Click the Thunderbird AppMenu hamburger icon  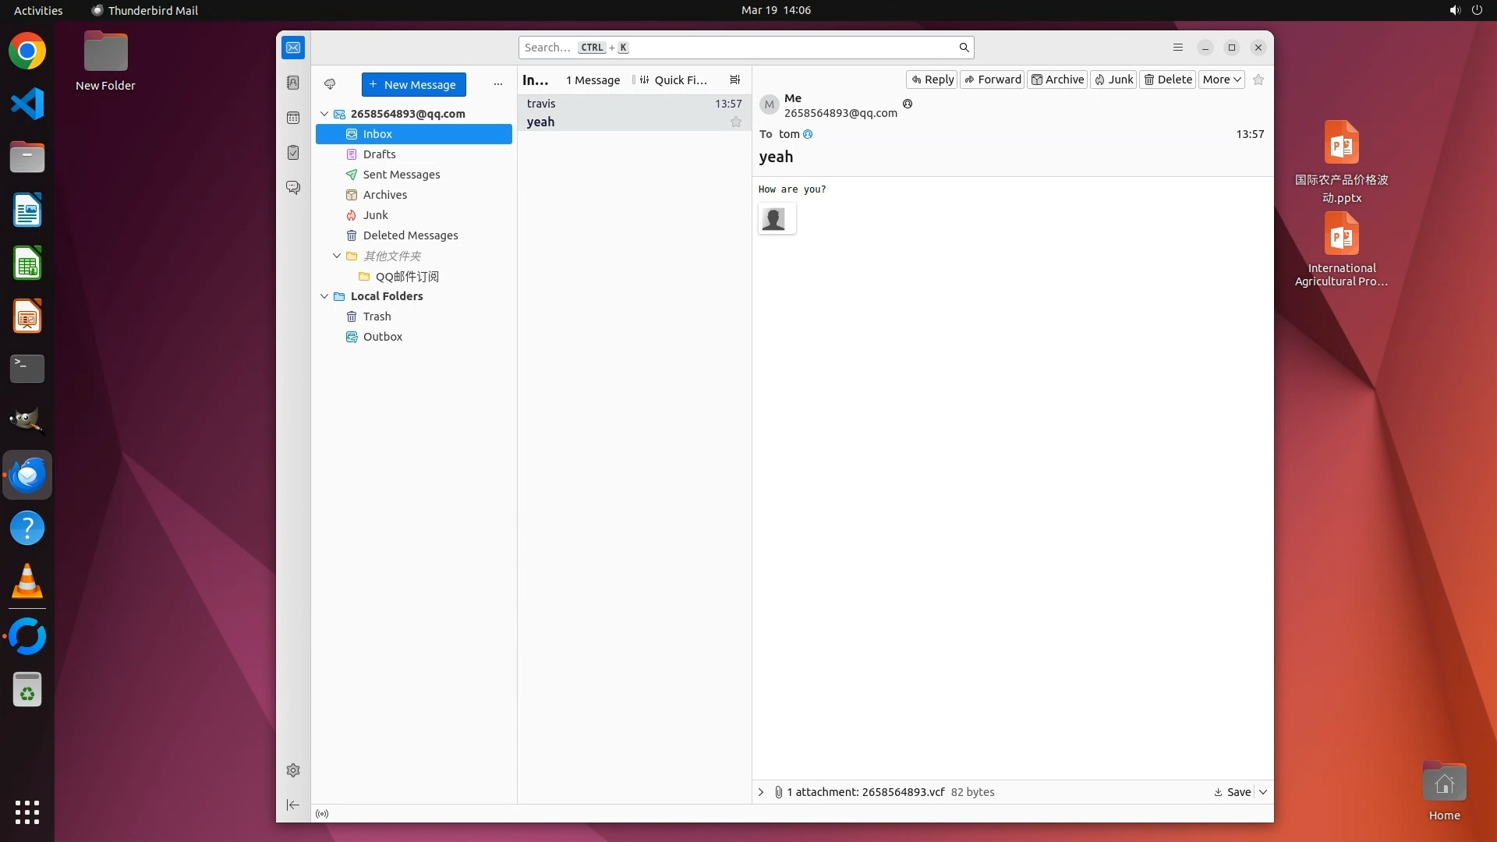[1178, 48]
